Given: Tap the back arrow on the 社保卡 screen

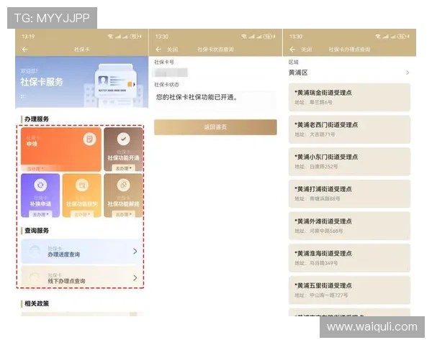Looking at the screenshot, I should click(x=24, y=50).
